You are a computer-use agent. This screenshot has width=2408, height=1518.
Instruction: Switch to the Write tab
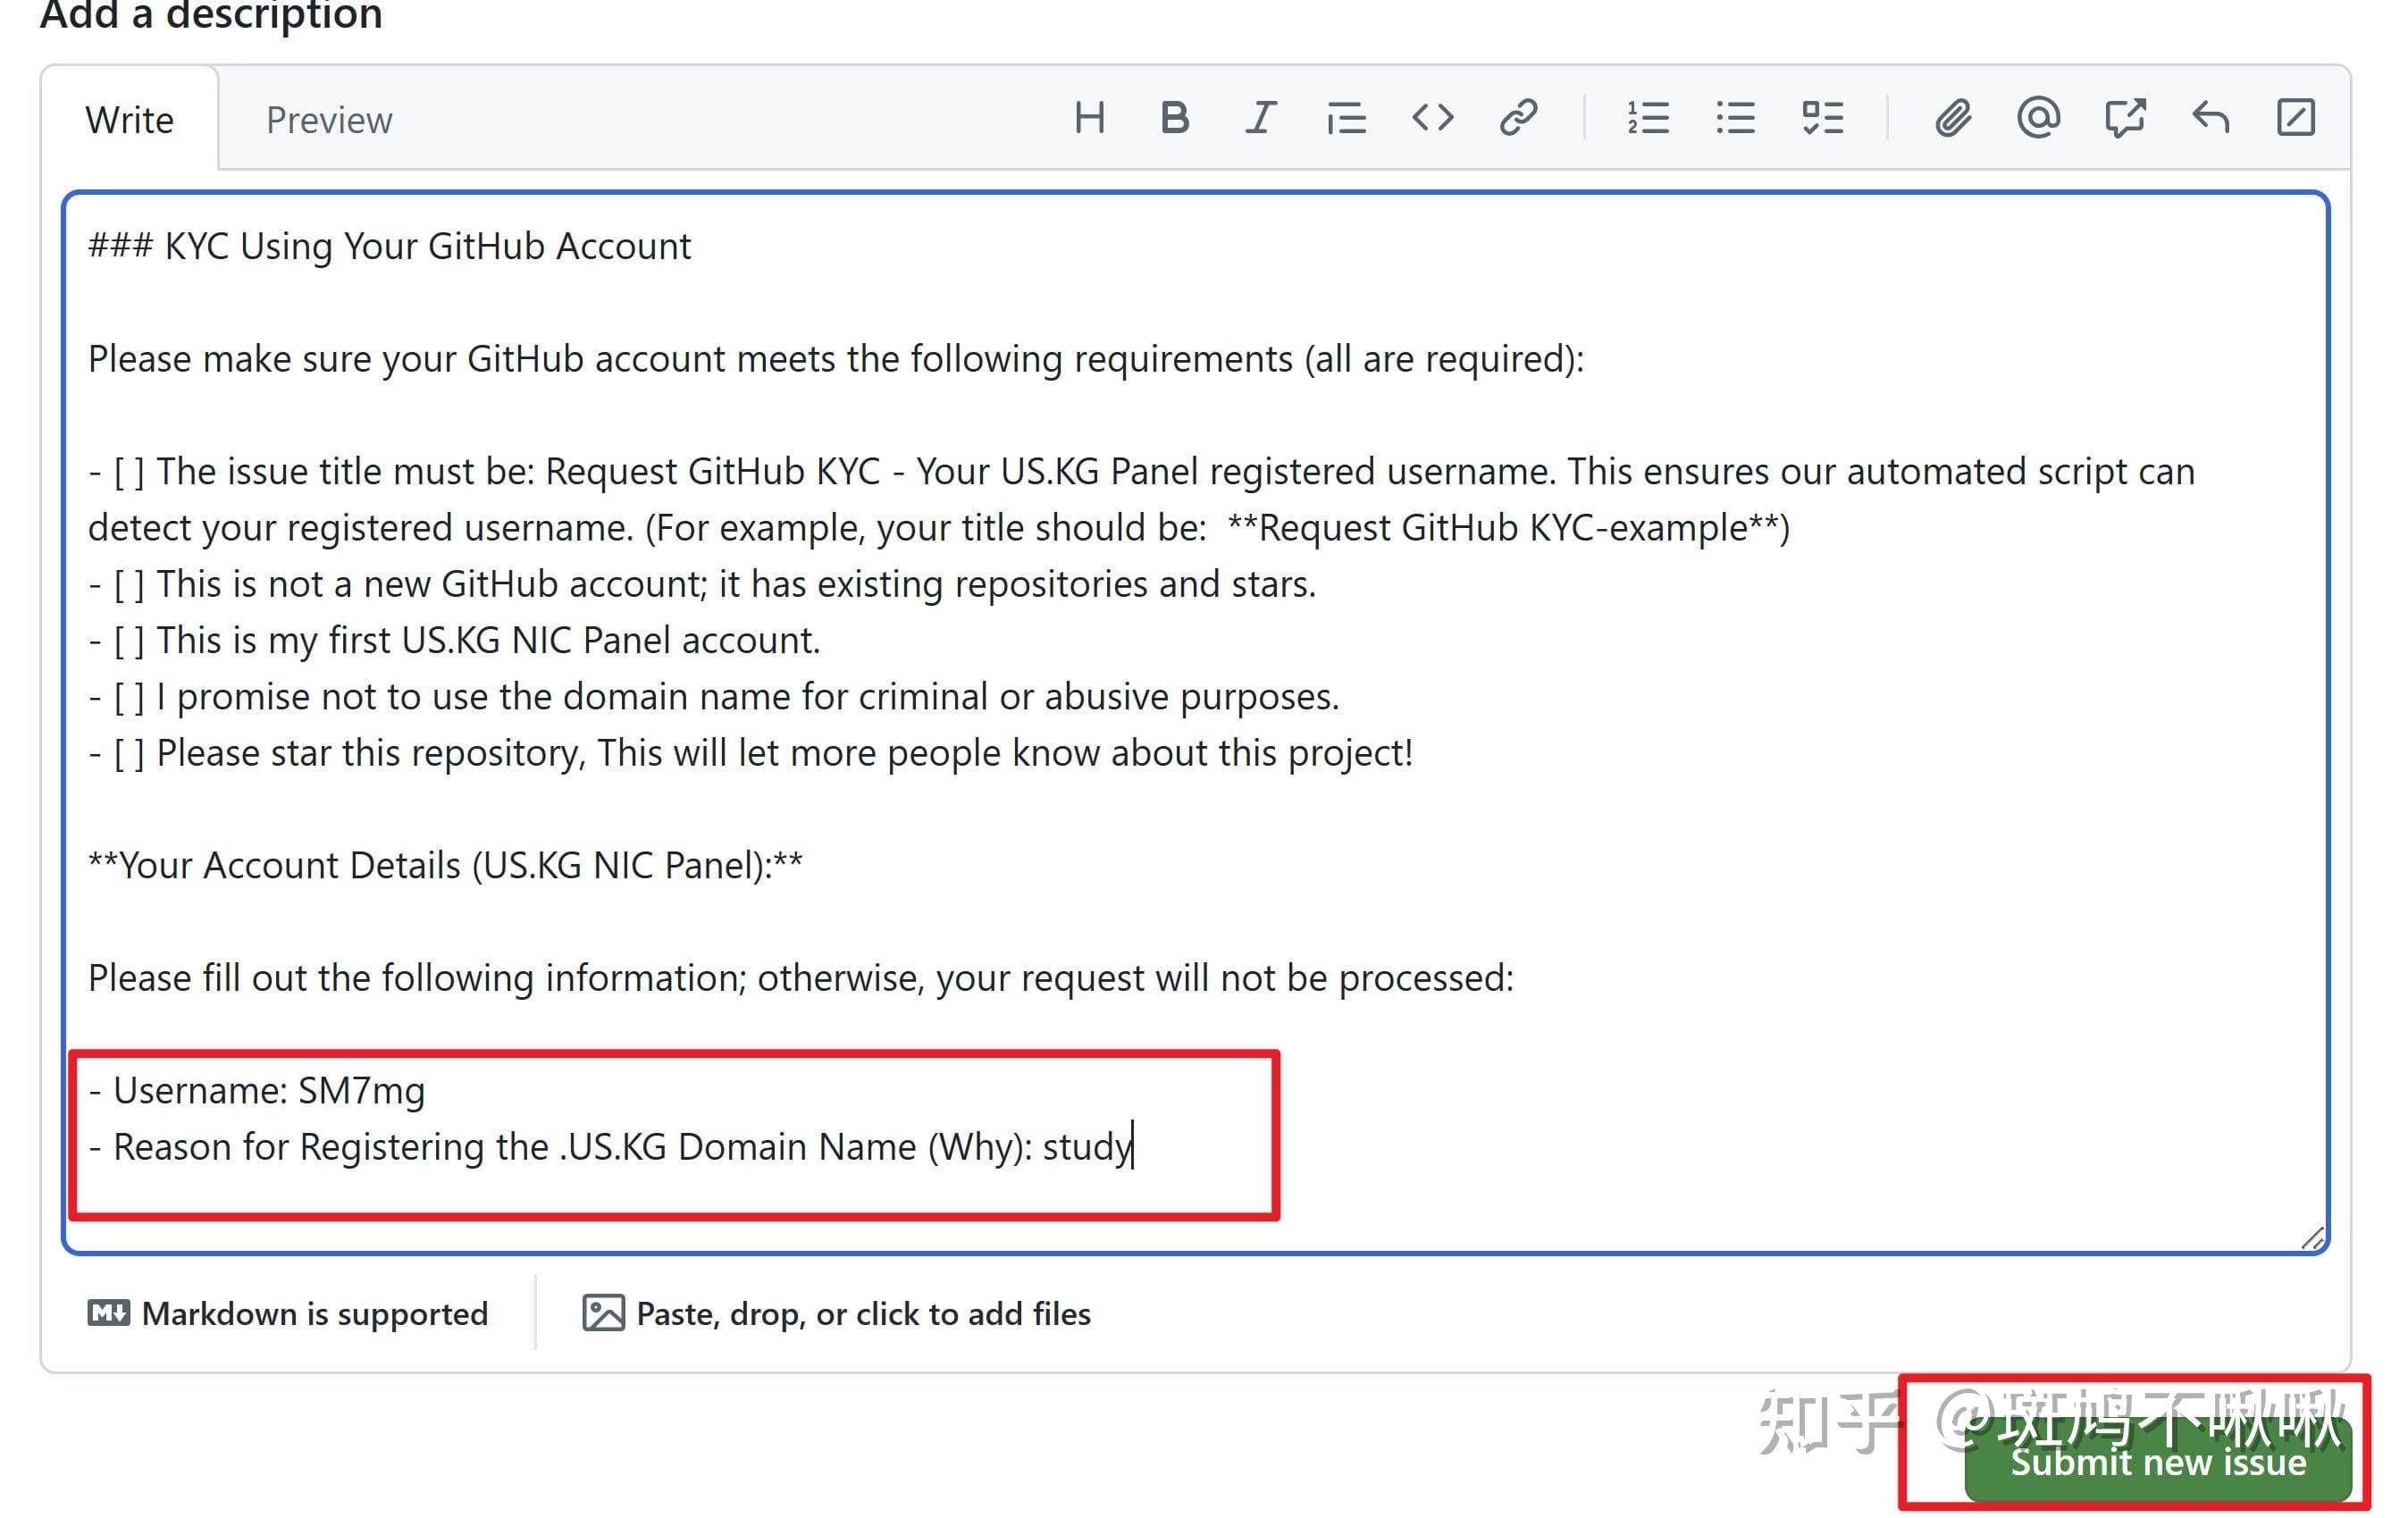[129, 120]
